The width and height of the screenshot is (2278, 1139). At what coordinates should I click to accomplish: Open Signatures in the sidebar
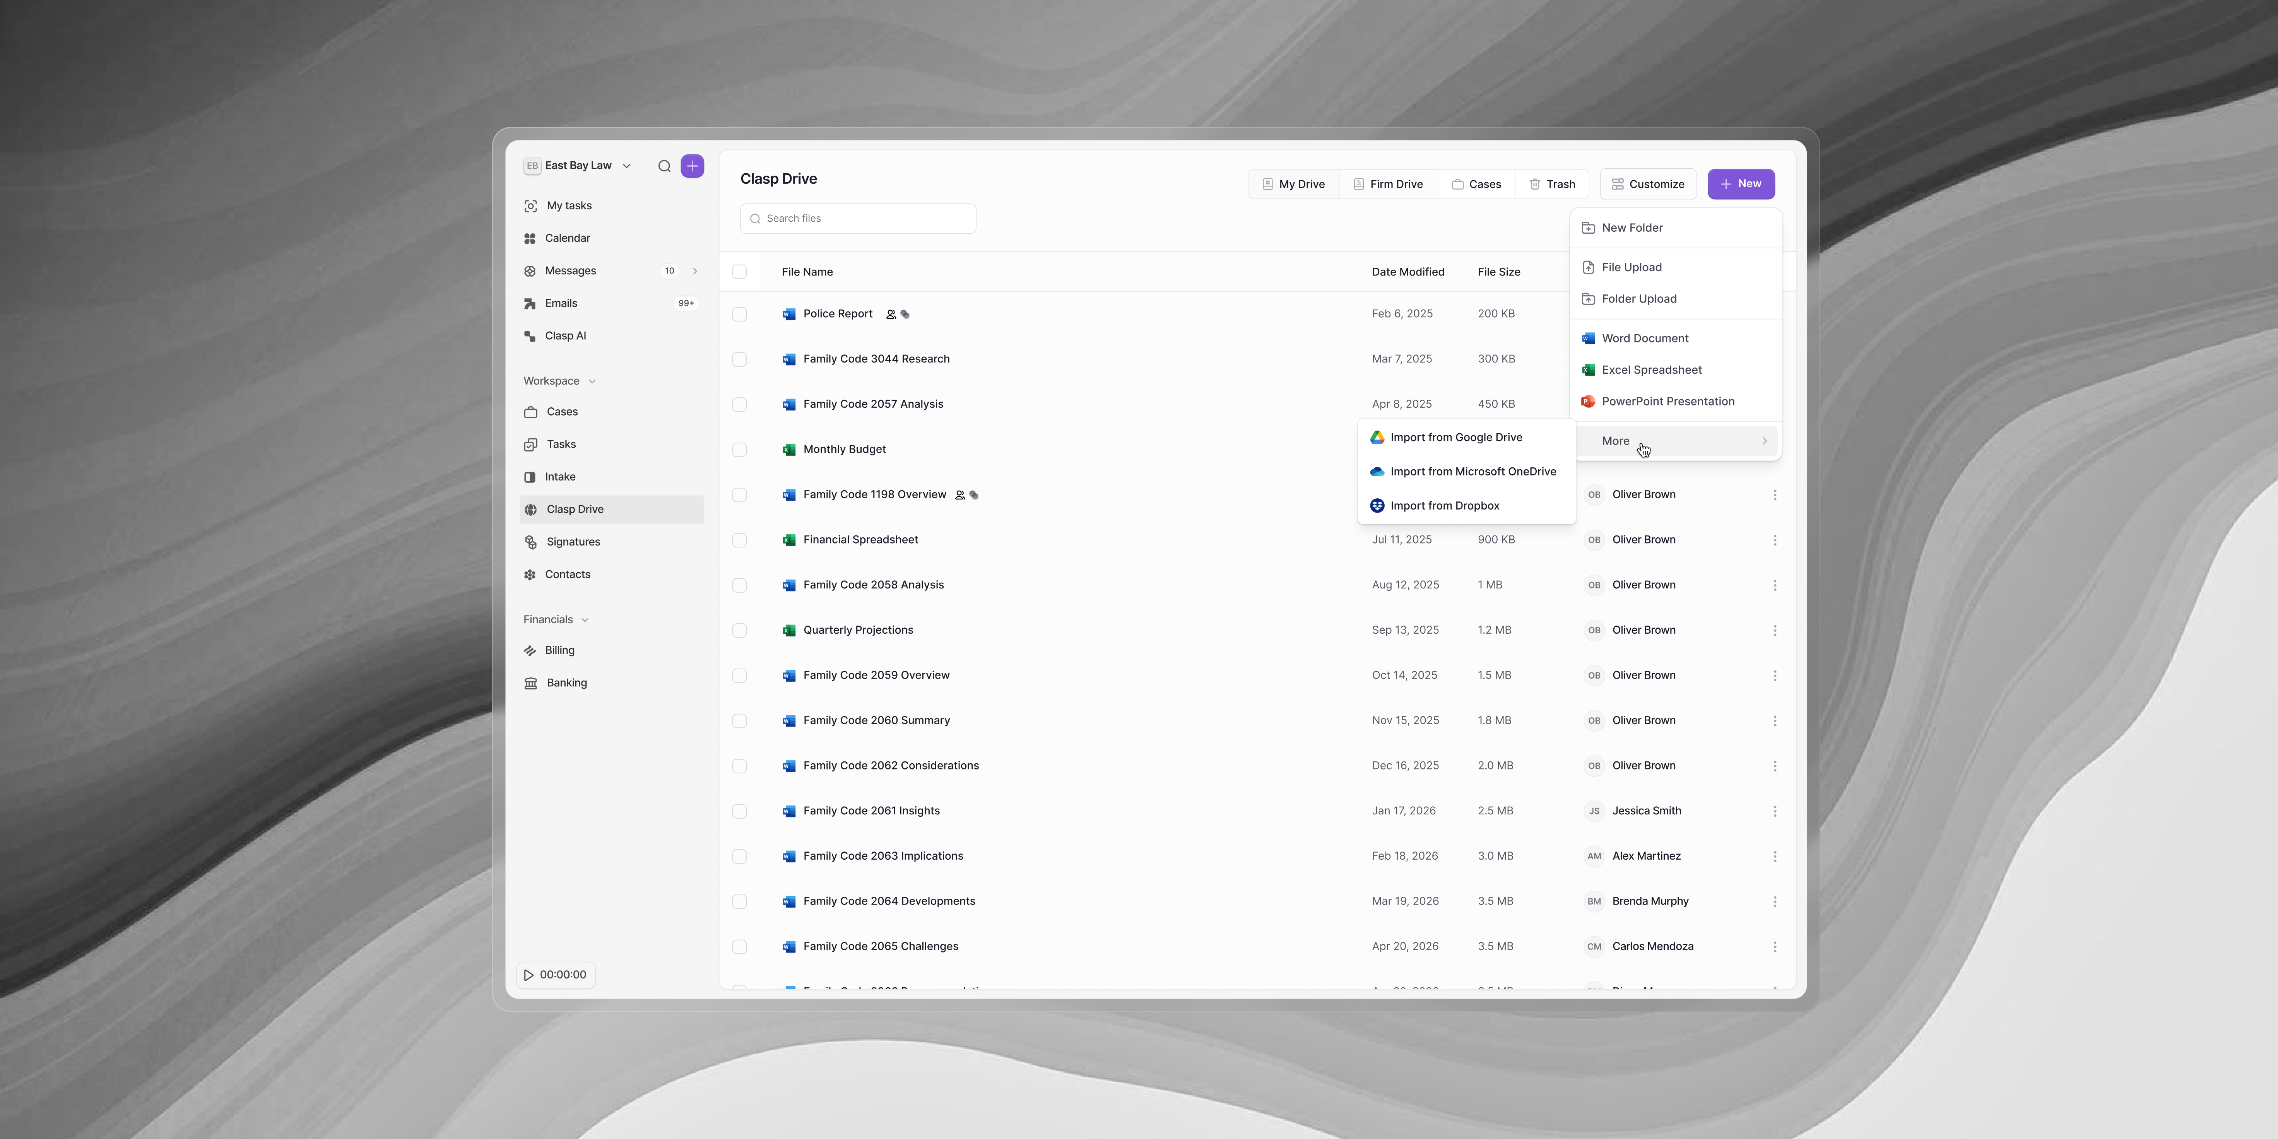point(572,542)
